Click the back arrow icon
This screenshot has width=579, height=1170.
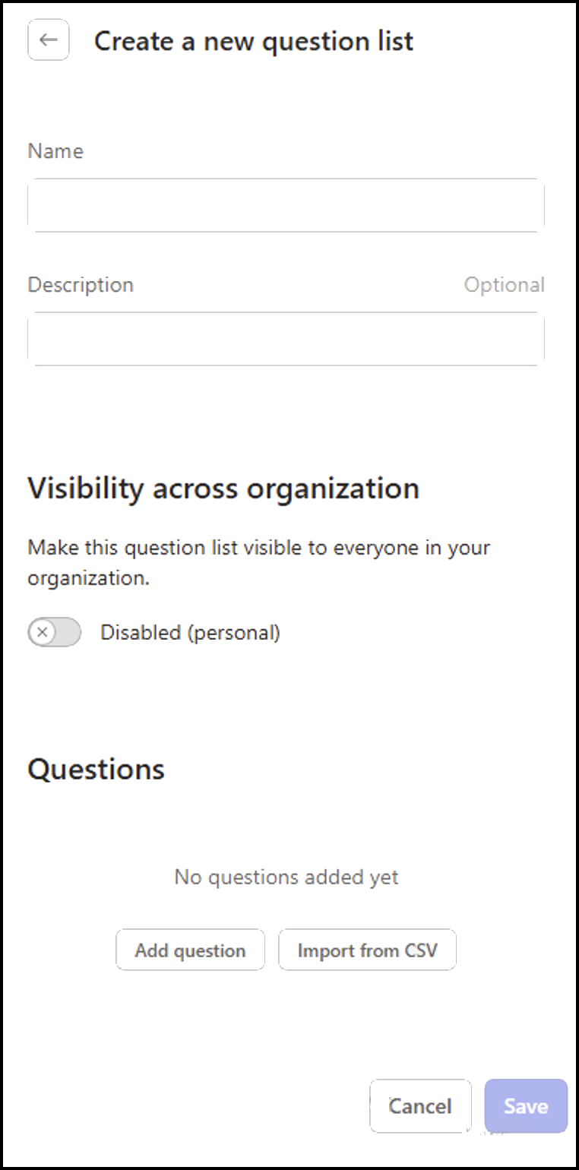coord(49,40)
